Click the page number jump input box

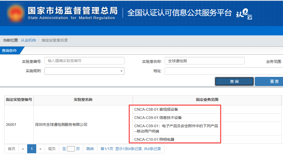[71, 149]
